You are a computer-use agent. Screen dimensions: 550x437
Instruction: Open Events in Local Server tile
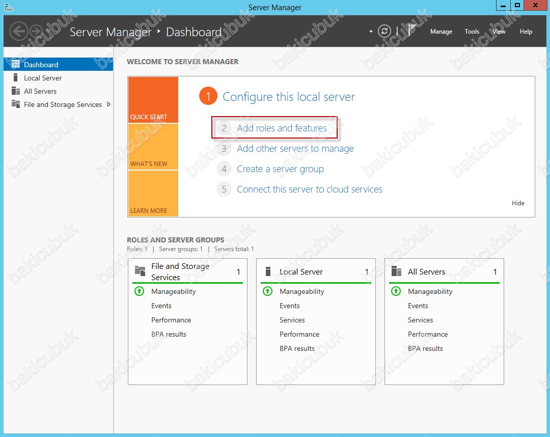pos(290,306)
